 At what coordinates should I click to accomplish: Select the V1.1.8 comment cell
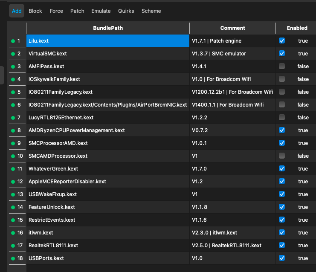coord(232,207)
